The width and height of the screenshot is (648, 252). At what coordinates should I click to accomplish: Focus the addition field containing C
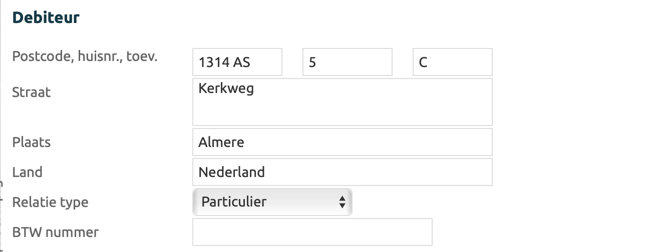point(452,62)
